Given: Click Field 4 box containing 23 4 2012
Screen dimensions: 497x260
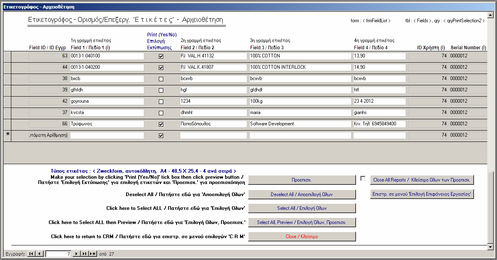Looking at the screenshot, I should pyautogui.click(x=379, y=101).
